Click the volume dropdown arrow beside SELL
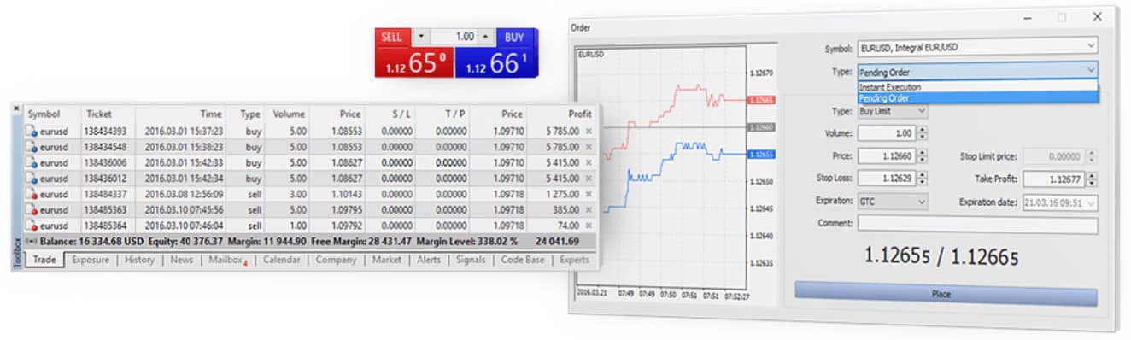The width and height of the screenshot is (1131, 340). [x=420, y=37]
